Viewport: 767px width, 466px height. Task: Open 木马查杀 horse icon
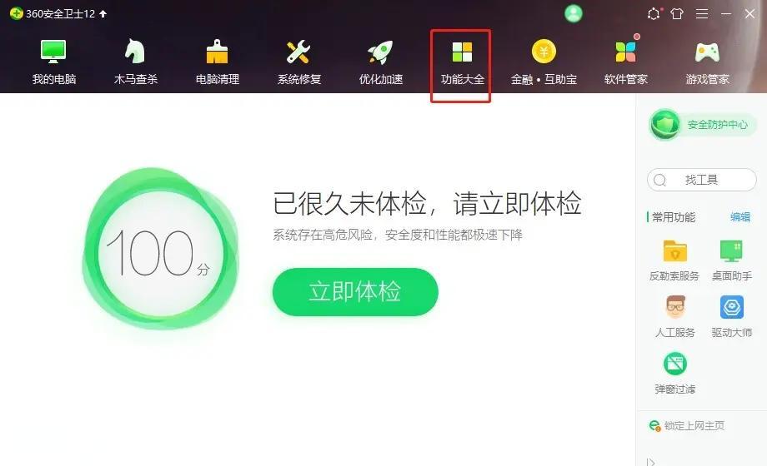pyautogui.click(x=135, y=52)
